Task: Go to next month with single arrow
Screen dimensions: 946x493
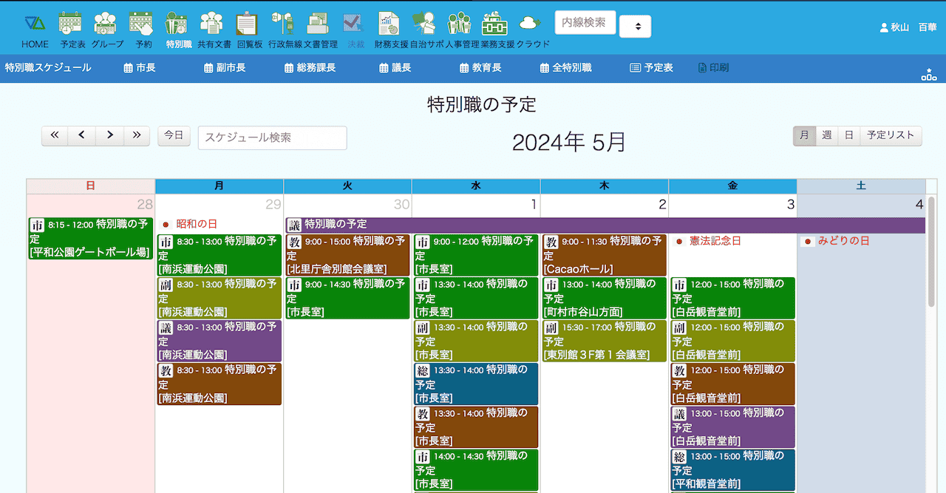Action: pyautogui.click(x=109, y=135)
